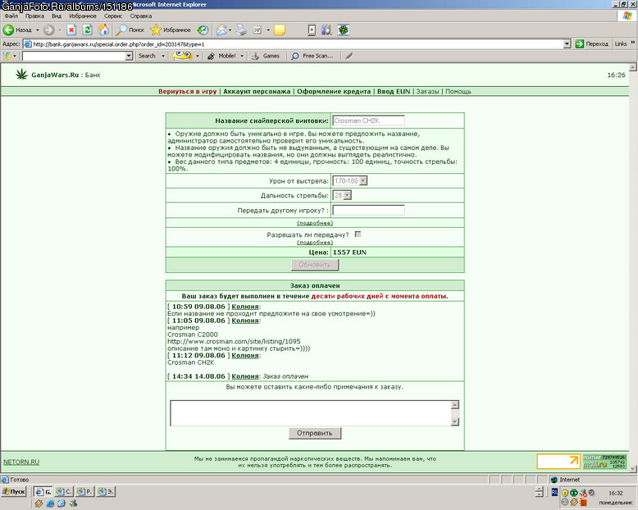Click the 'Отправить' submit button
The width and height of the screenshot is (638, 510).
tap(315, 433)
